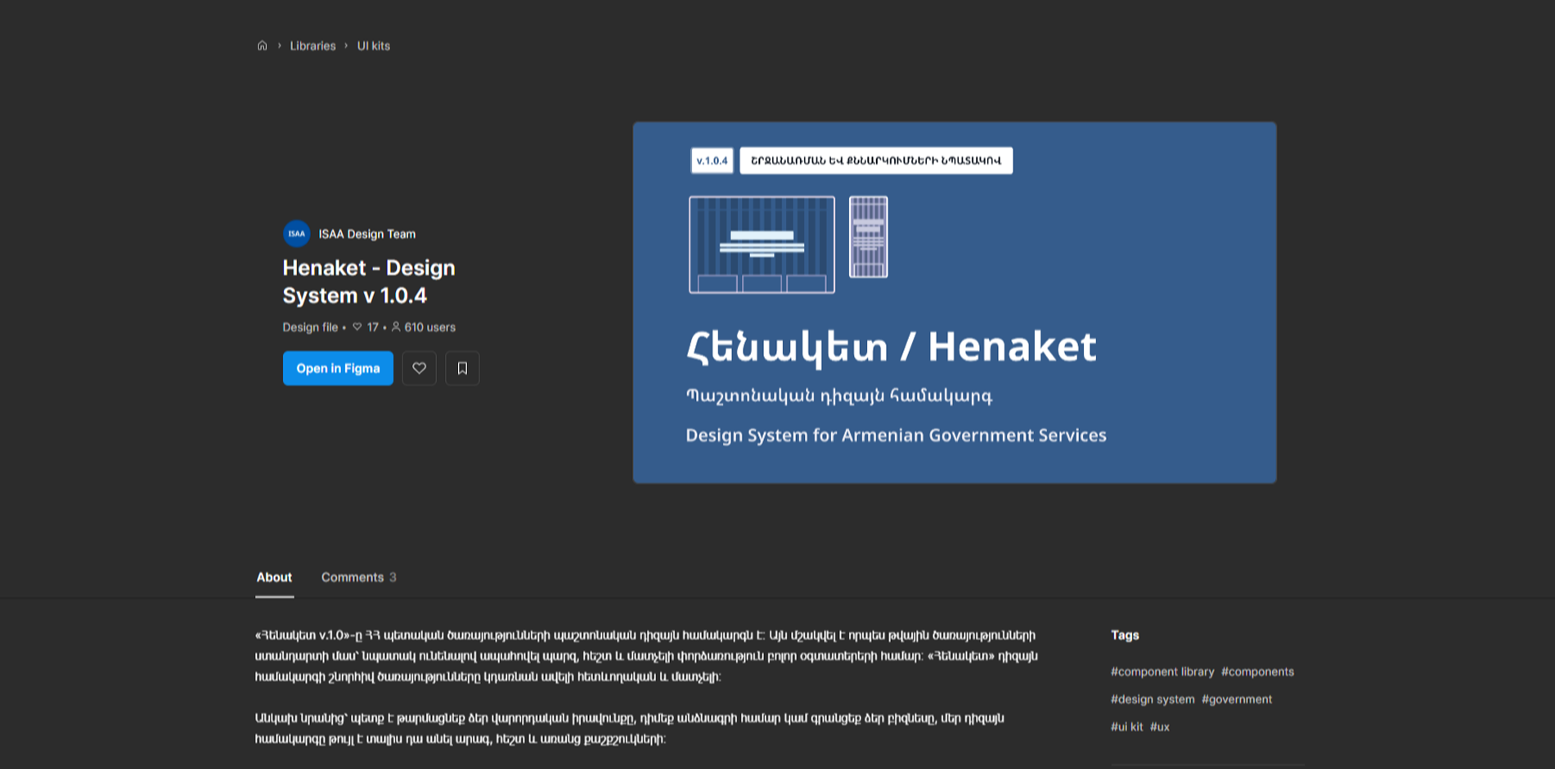Image resolution: width=1555 pixels, height=769 pixels.
Task: Click the #ux tag
Action: (1160, 726)
